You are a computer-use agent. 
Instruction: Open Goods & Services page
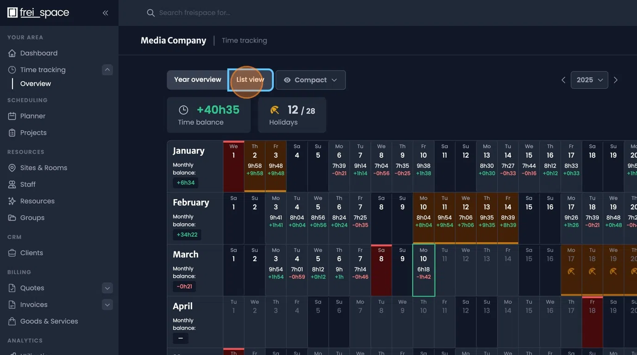[x=49, y=321]
